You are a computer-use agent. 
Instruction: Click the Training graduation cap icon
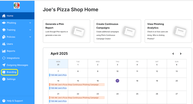click(x=4, y=30)
